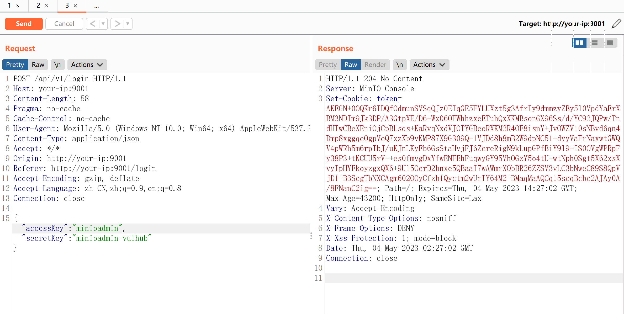Go back to previous request arrow
The height and width of the screenshot is (314, 624).
(93, 24)
